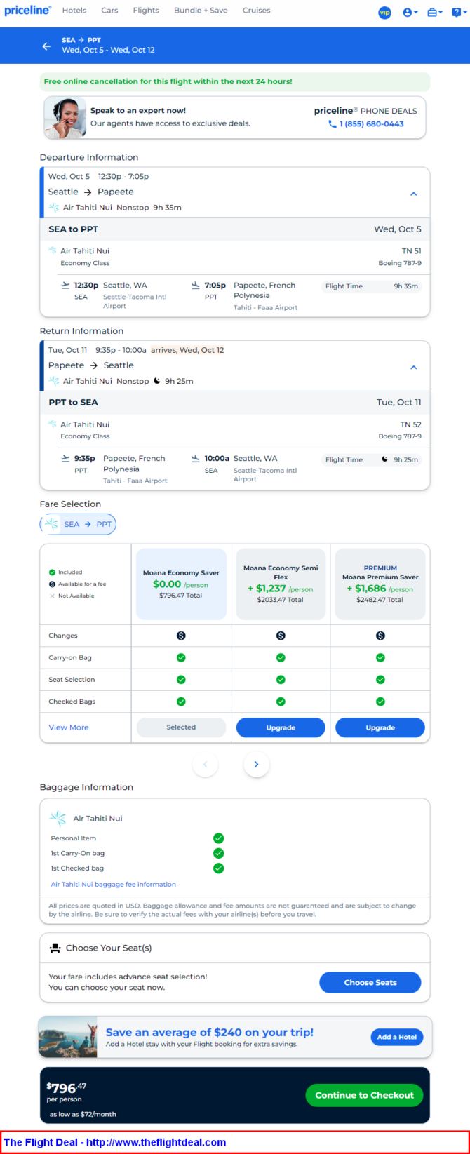This screenshot has width=470, height=1154.
Task: Select the Moana Economy Semi Flex fare card
Action: click(281, 584)
